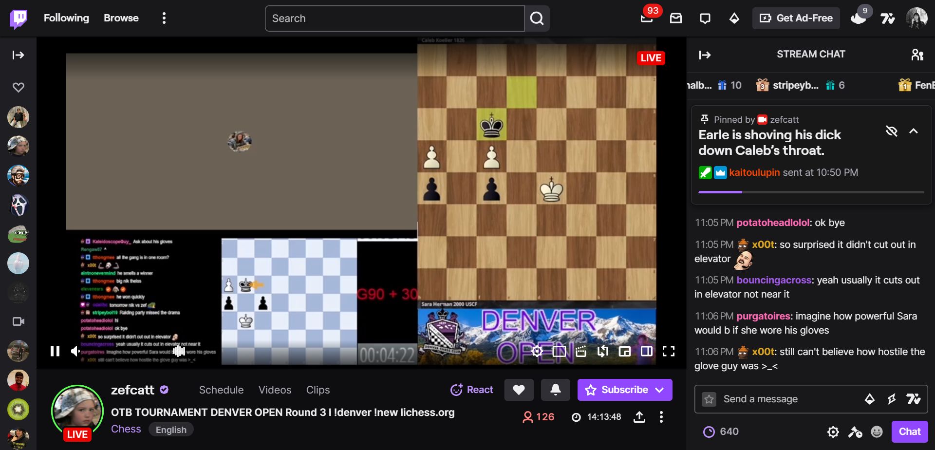Open the Bits diamond icon in top bar
Image resolution: width=935 pixels, height=450 pixels.
tap(734, 19)
